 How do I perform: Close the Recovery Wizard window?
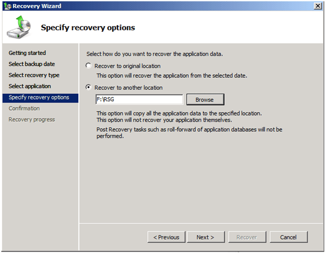[x=317, y=6]
